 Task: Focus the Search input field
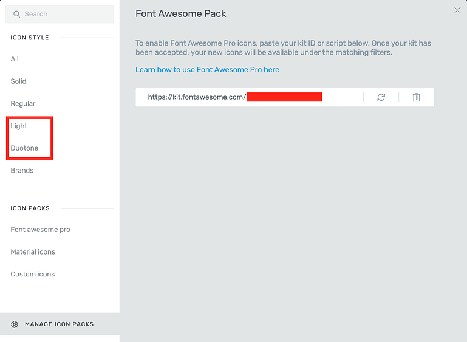coord(60,14)
